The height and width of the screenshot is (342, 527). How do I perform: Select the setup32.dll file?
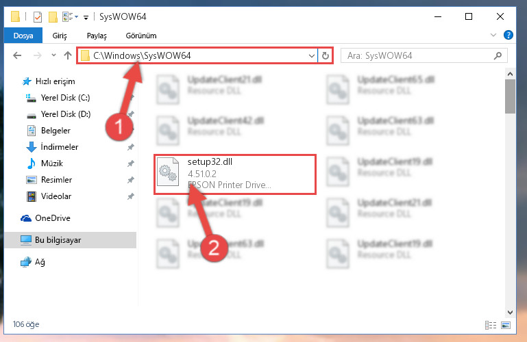235,174
